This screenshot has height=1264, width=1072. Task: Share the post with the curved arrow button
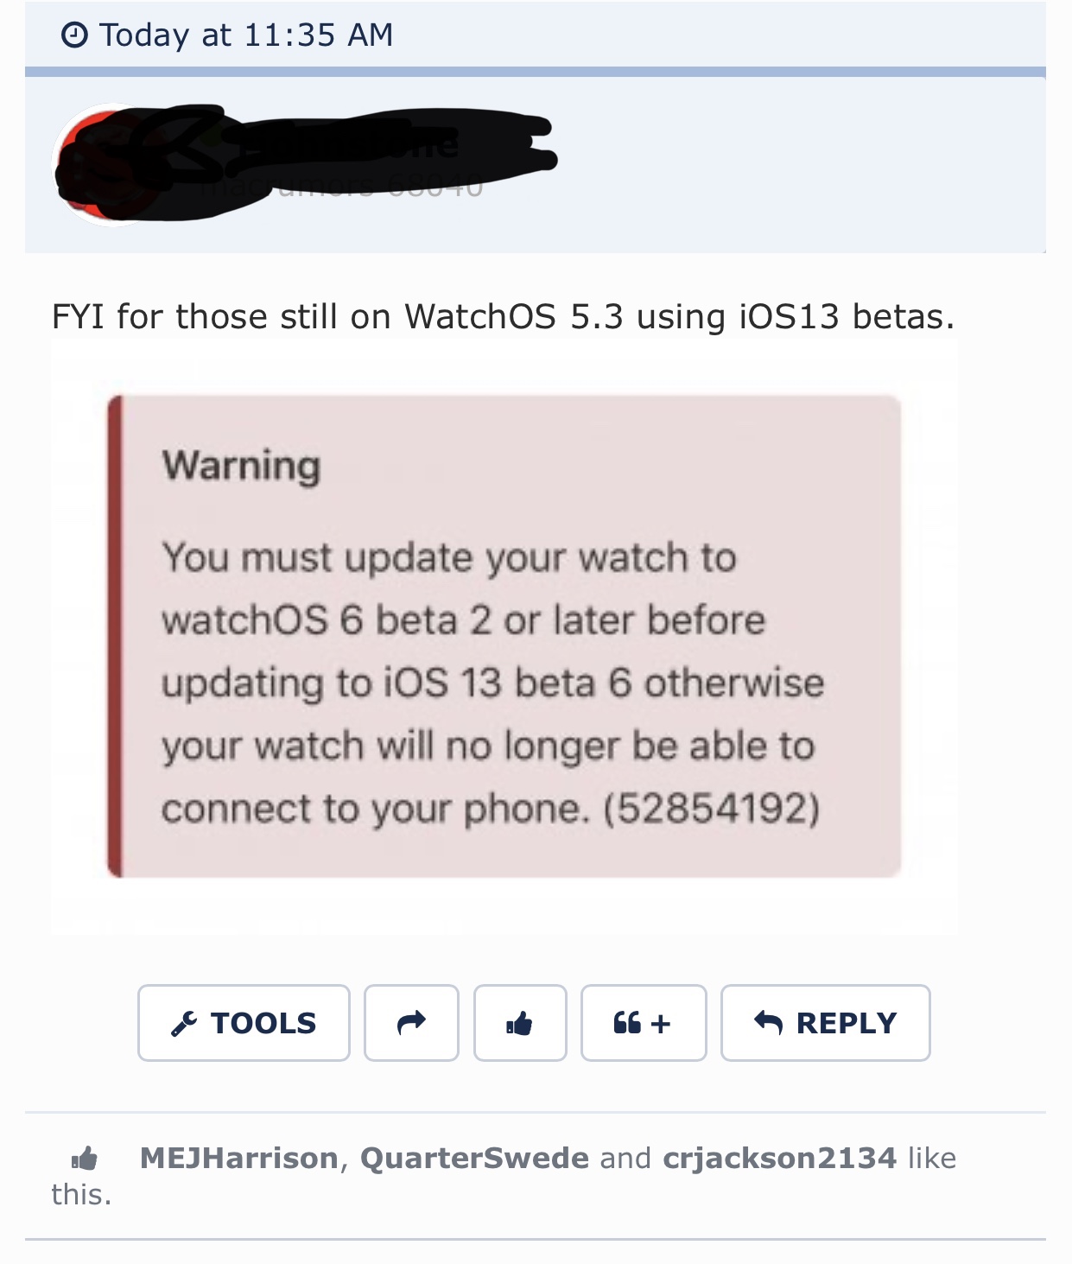[411, 1023]
